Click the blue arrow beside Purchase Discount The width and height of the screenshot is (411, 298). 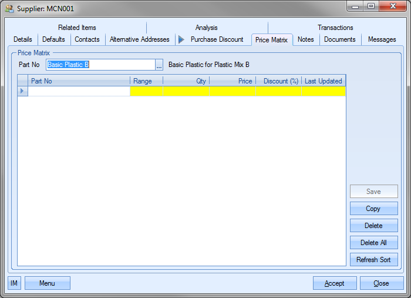[x=181, y=39]
